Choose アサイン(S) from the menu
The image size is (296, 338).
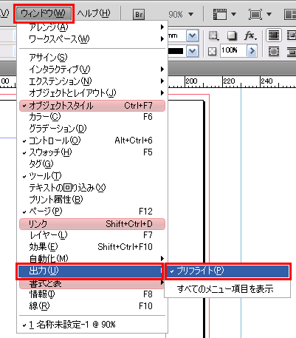coord(92,57)
